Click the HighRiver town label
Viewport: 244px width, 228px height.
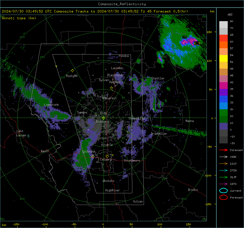tap(113, 190)
